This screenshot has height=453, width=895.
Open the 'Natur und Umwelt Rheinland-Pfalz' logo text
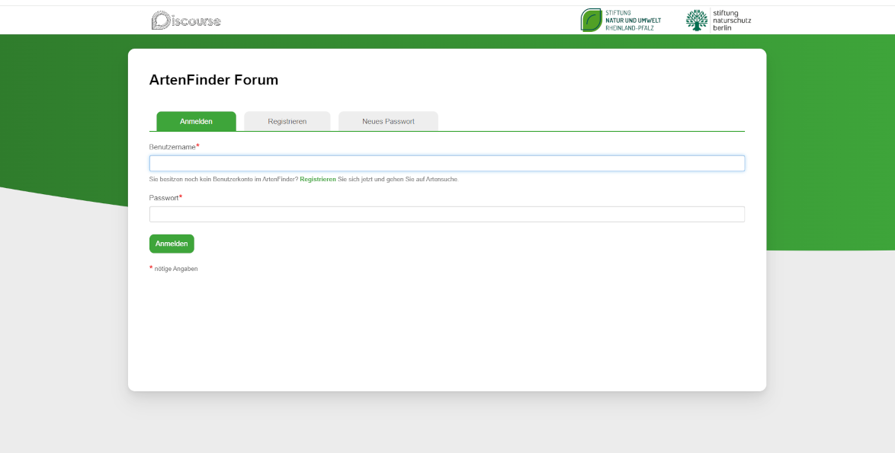(x=633, y=21)
